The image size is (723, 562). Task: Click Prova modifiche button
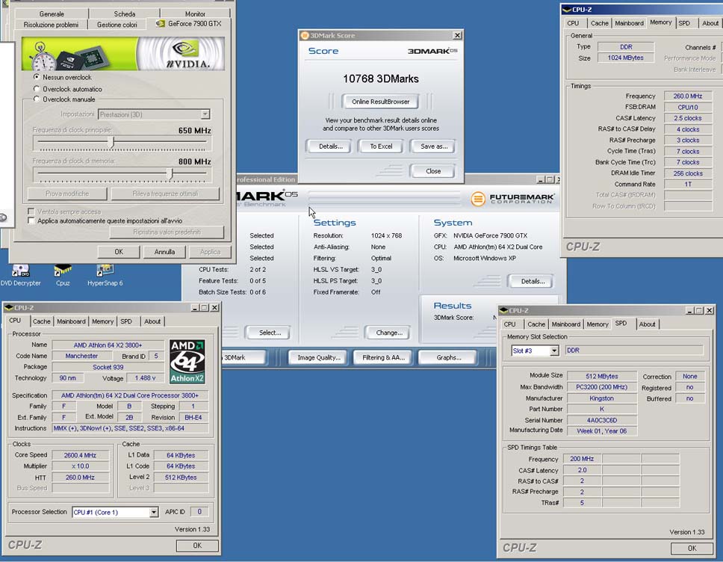67,194
